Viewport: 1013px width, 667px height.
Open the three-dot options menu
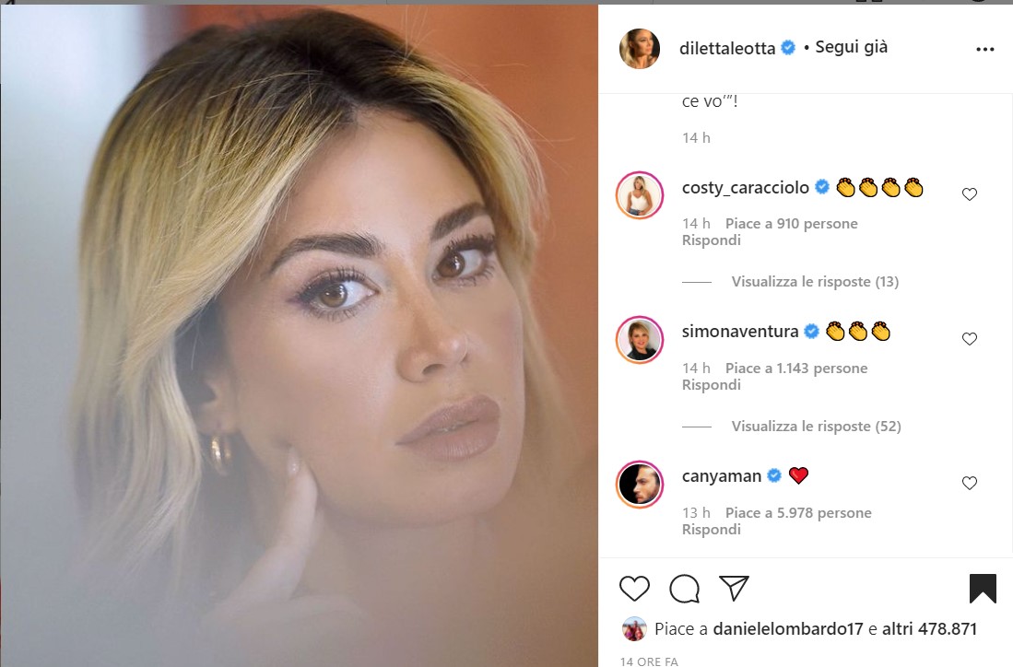pyautogui.click(x=984, y=49)
